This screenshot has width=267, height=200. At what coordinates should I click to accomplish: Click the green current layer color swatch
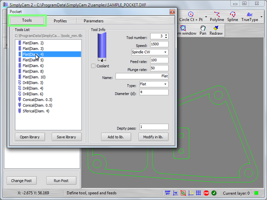[x=256, y=193]
